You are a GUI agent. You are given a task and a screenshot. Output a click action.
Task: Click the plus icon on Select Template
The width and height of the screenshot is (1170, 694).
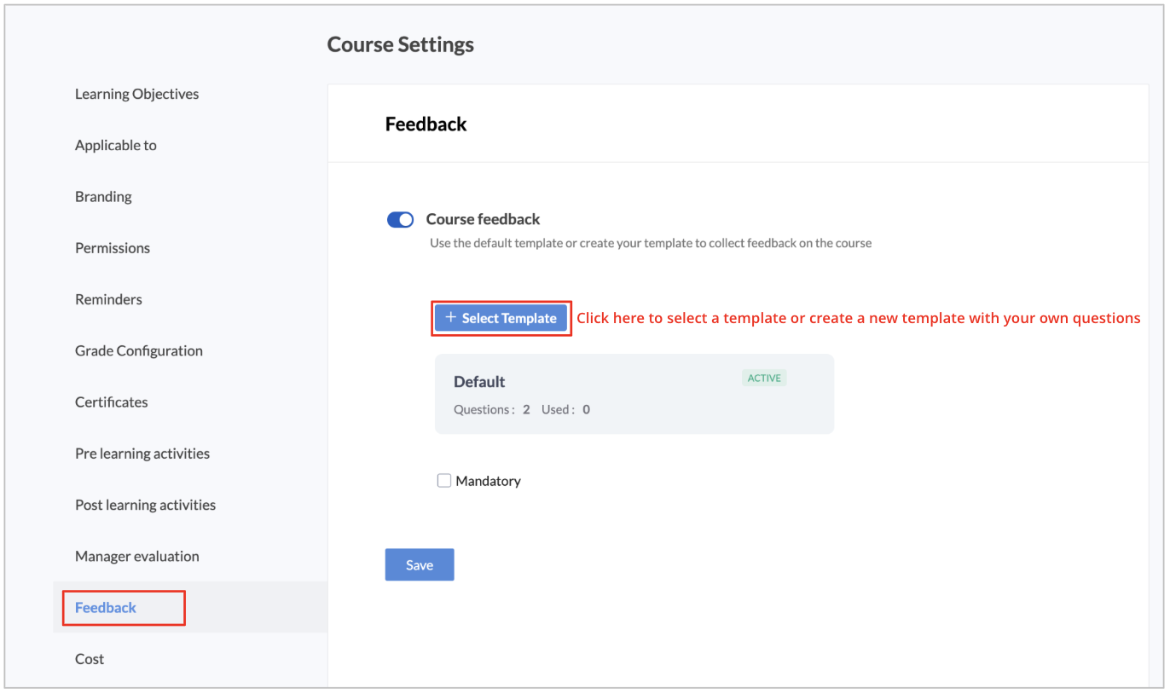451,318
